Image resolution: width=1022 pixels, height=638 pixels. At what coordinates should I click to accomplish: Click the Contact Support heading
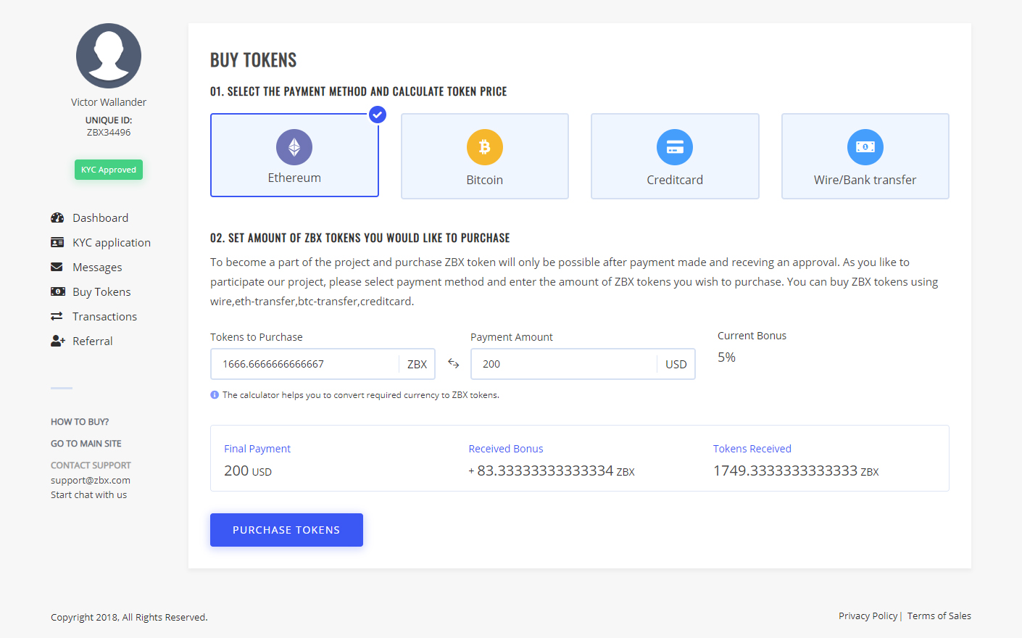(91, 465)
